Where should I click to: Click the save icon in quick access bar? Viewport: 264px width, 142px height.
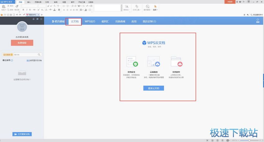tap(5, 15)
